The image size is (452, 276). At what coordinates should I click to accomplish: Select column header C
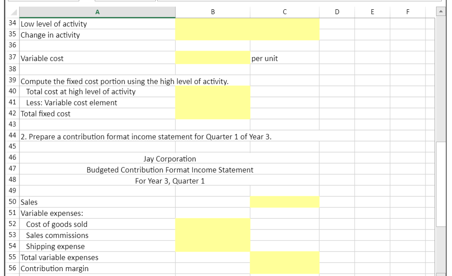(x=285, y=11)
